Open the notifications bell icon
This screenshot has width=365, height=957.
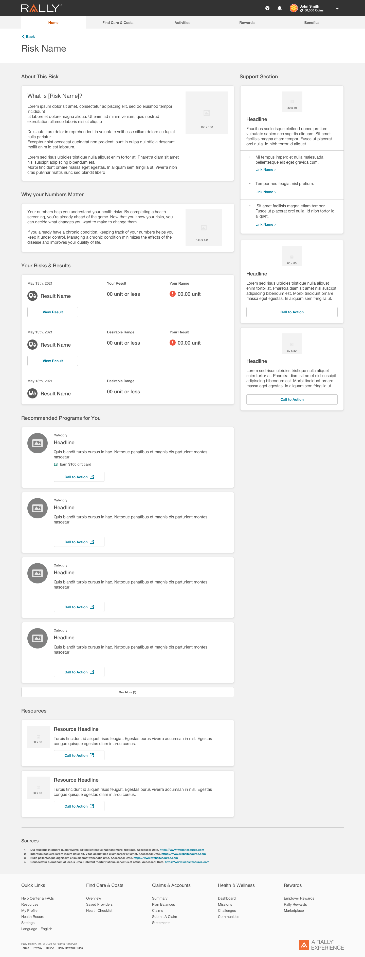click(279, 8)
